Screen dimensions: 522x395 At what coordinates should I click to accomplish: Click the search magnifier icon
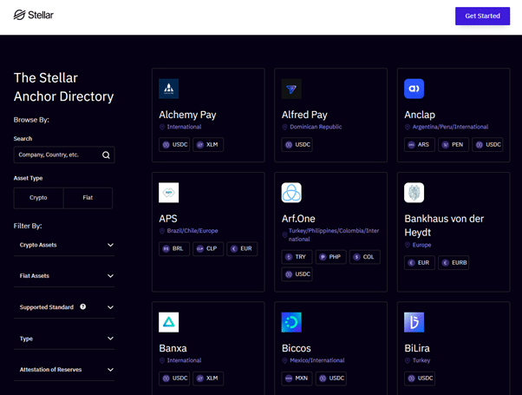pyautogui.click(x=106, y=155)
